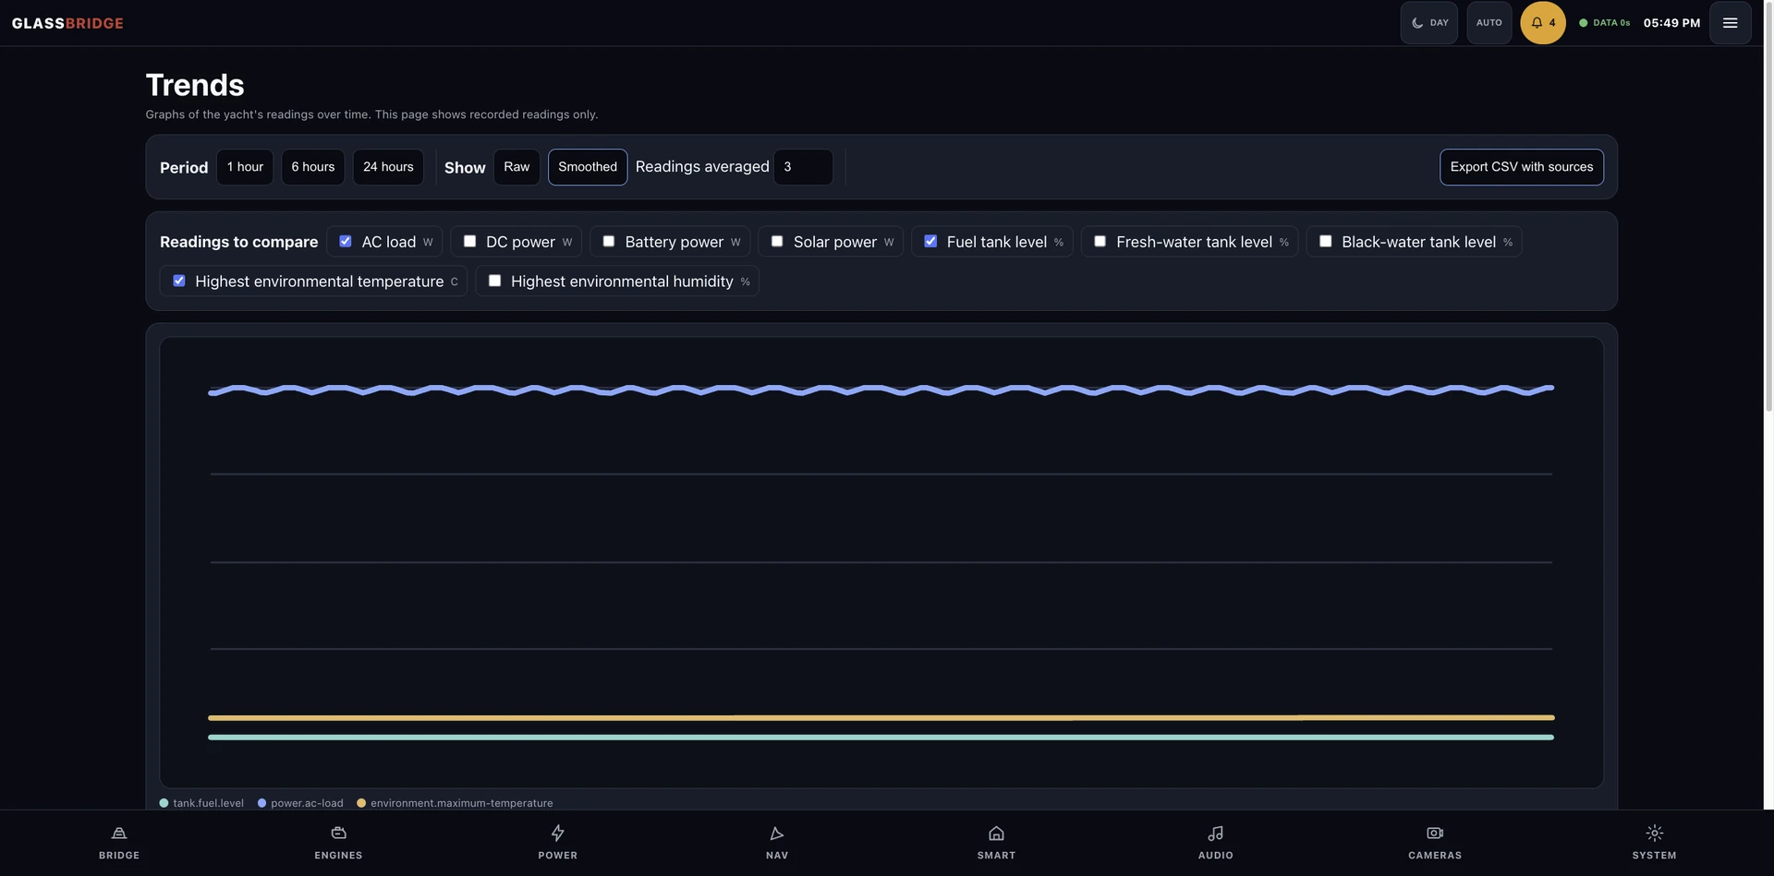Click the "Readings to compare" label
The image size is (1774, 876).
pyautogui.click(x=238, y=242)
